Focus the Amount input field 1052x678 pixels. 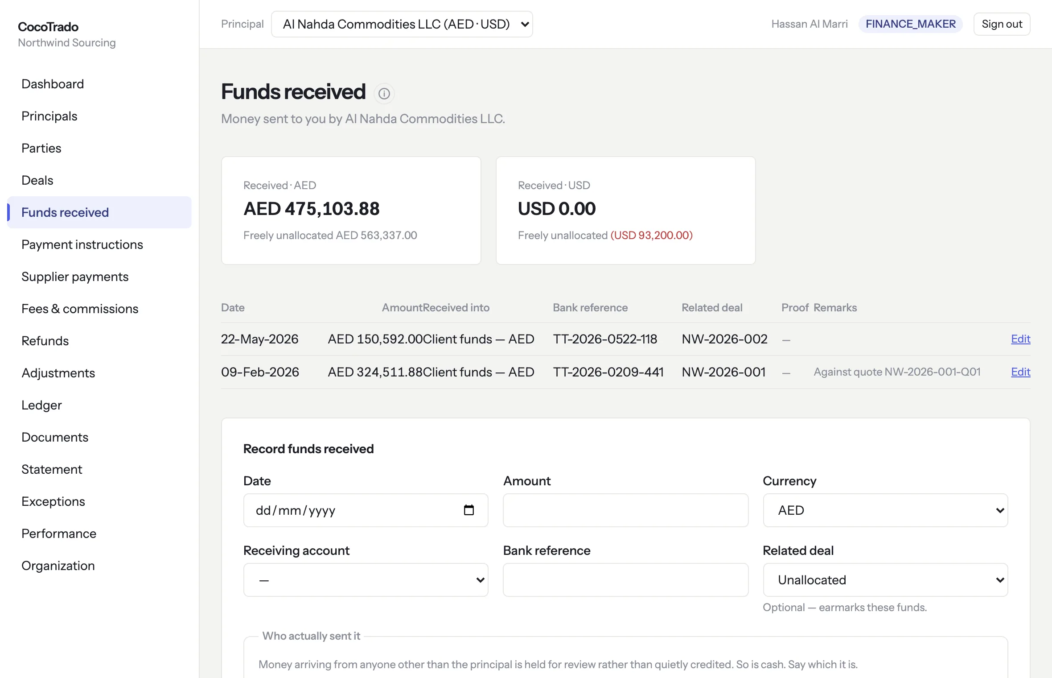pos(625,510)
